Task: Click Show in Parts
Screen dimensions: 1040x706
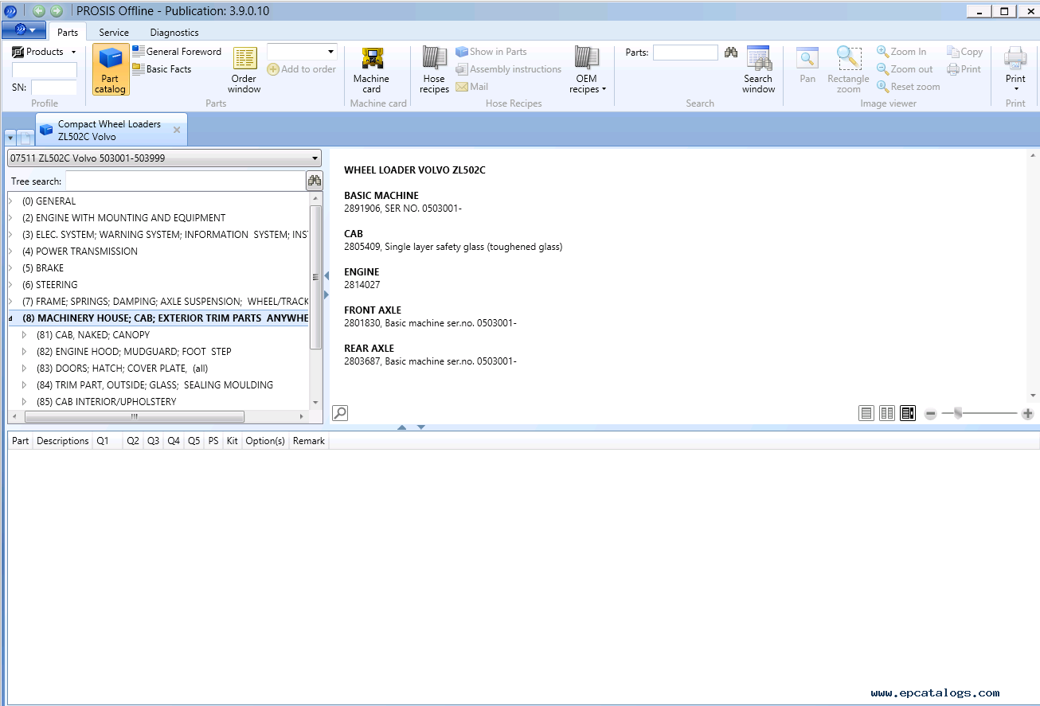Action: click(x=491, y=52)
